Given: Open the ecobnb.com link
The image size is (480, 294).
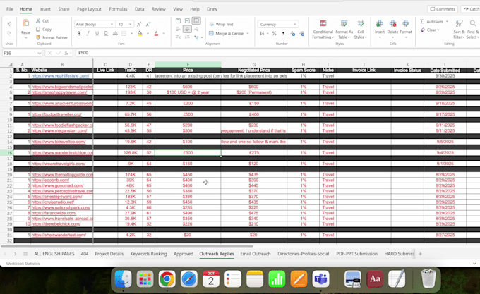Looking at the screenshot, I should [51, 180].
